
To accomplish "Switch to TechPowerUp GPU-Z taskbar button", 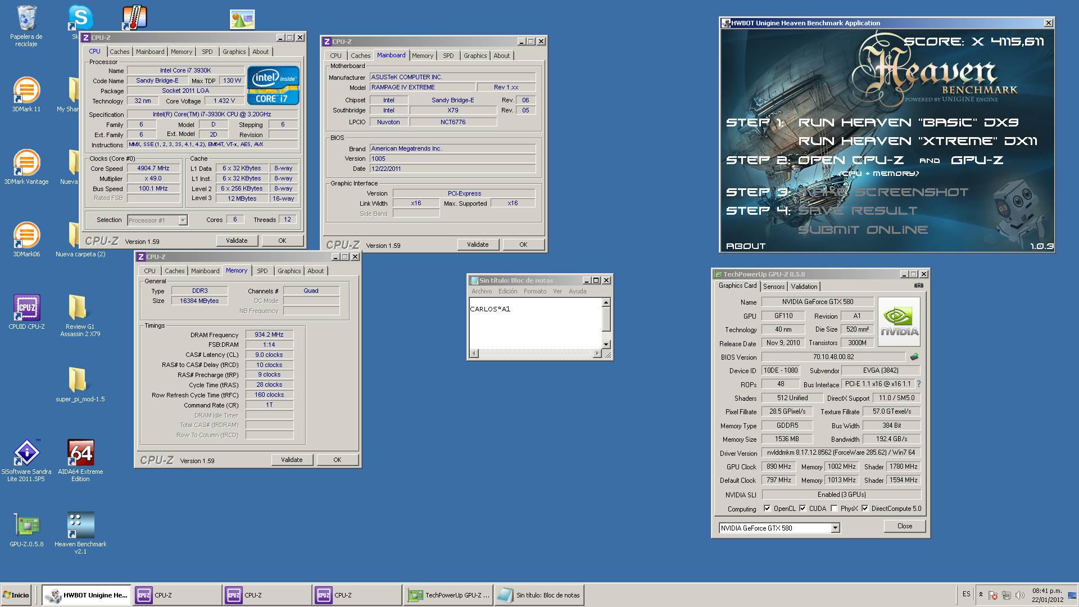I will coord(448,595).
